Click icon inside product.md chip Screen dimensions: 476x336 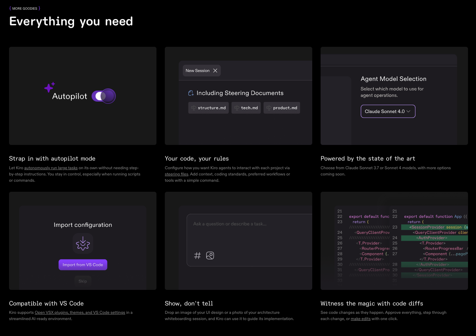click(269, 108)
